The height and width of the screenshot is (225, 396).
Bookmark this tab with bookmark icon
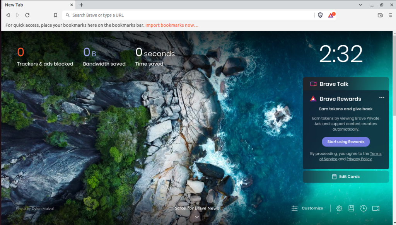(x=56, y=15)
